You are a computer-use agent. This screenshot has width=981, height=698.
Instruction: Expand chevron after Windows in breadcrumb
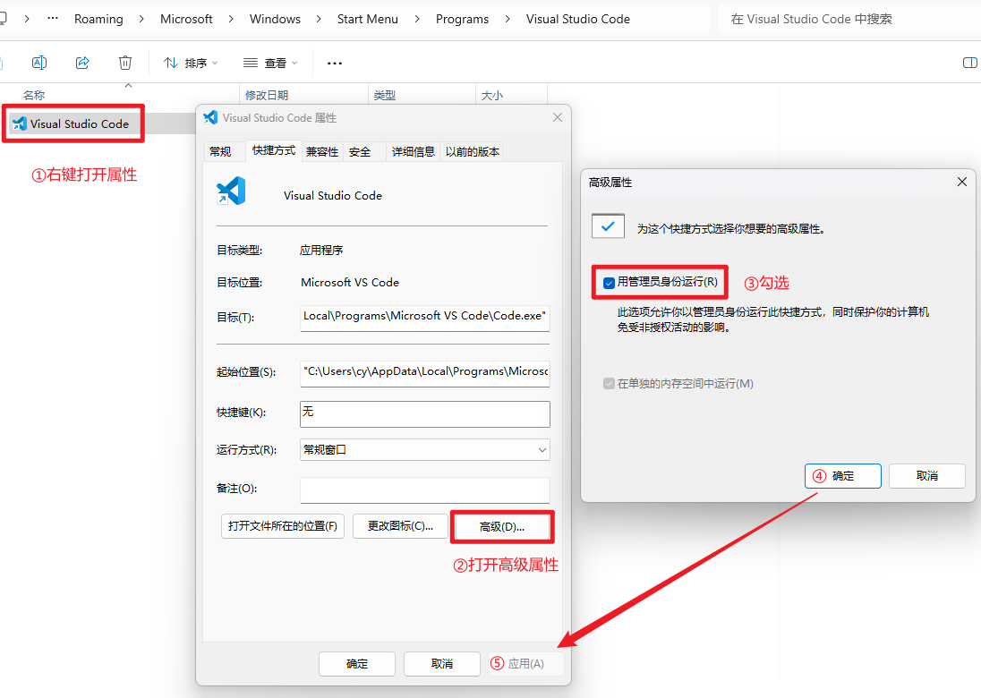click(x=319, y=19)
